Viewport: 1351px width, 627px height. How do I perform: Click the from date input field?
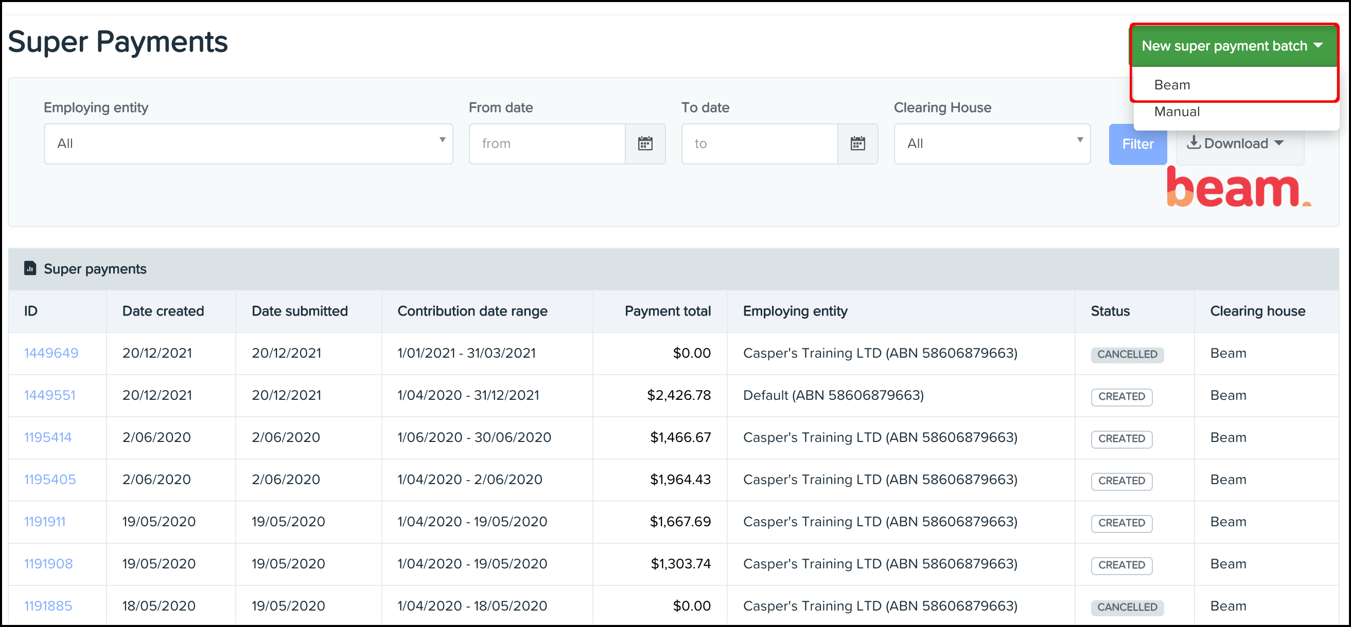click(546, 143)
